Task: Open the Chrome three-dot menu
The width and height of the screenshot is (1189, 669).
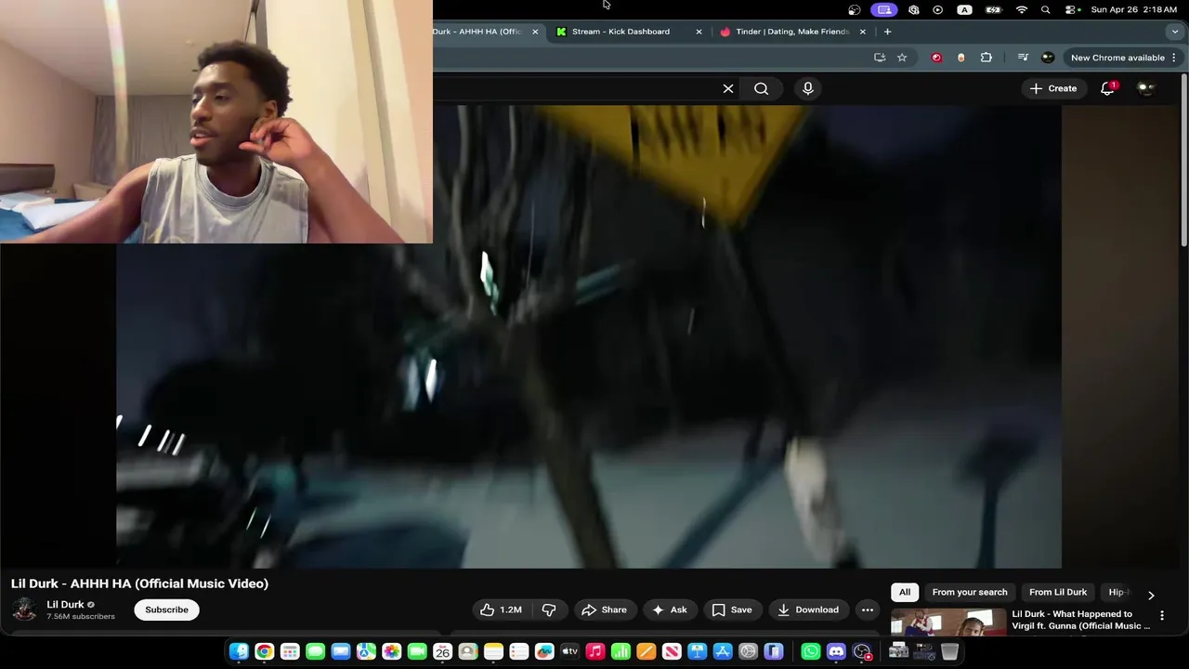Action: point(1174,58)
